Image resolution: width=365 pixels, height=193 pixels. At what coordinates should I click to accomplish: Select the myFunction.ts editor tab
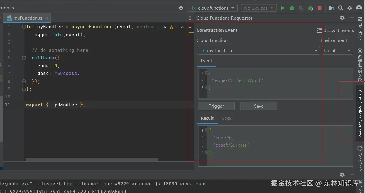[x=27, y=18]
